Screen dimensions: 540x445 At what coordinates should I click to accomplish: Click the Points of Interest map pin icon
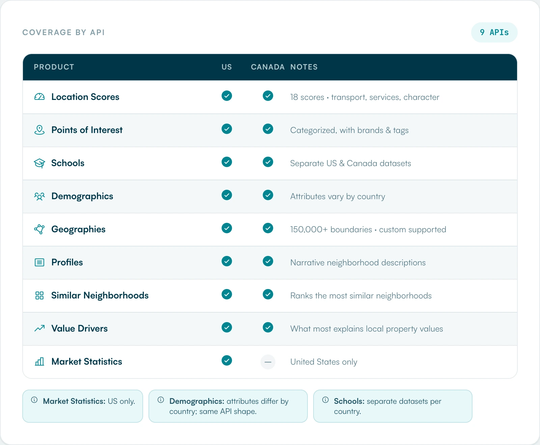(x=39, y=130)
